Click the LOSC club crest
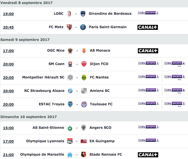 (x=69, y=14)
